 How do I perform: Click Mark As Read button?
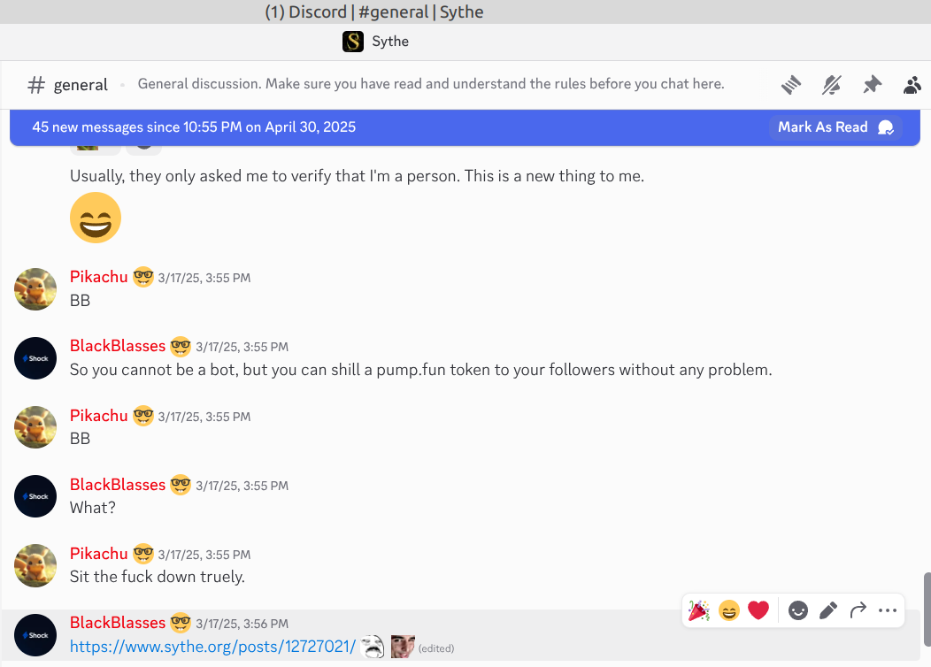click(x=835, y=127)
